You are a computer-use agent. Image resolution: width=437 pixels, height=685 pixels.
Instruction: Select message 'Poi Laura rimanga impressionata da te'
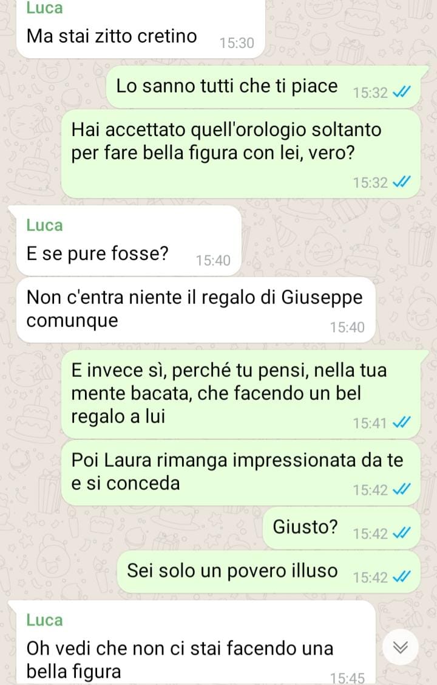pyautogui.click(x=241, y=473)
